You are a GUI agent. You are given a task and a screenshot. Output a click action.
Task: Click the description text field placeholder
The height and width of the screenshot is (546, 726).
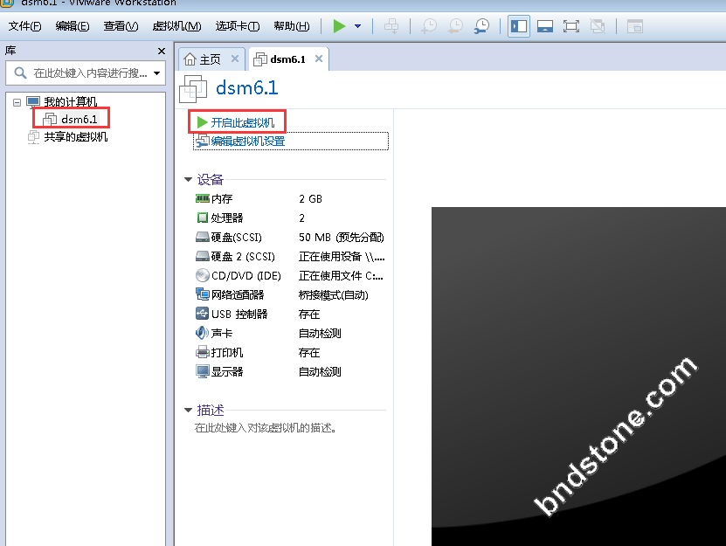265,428
